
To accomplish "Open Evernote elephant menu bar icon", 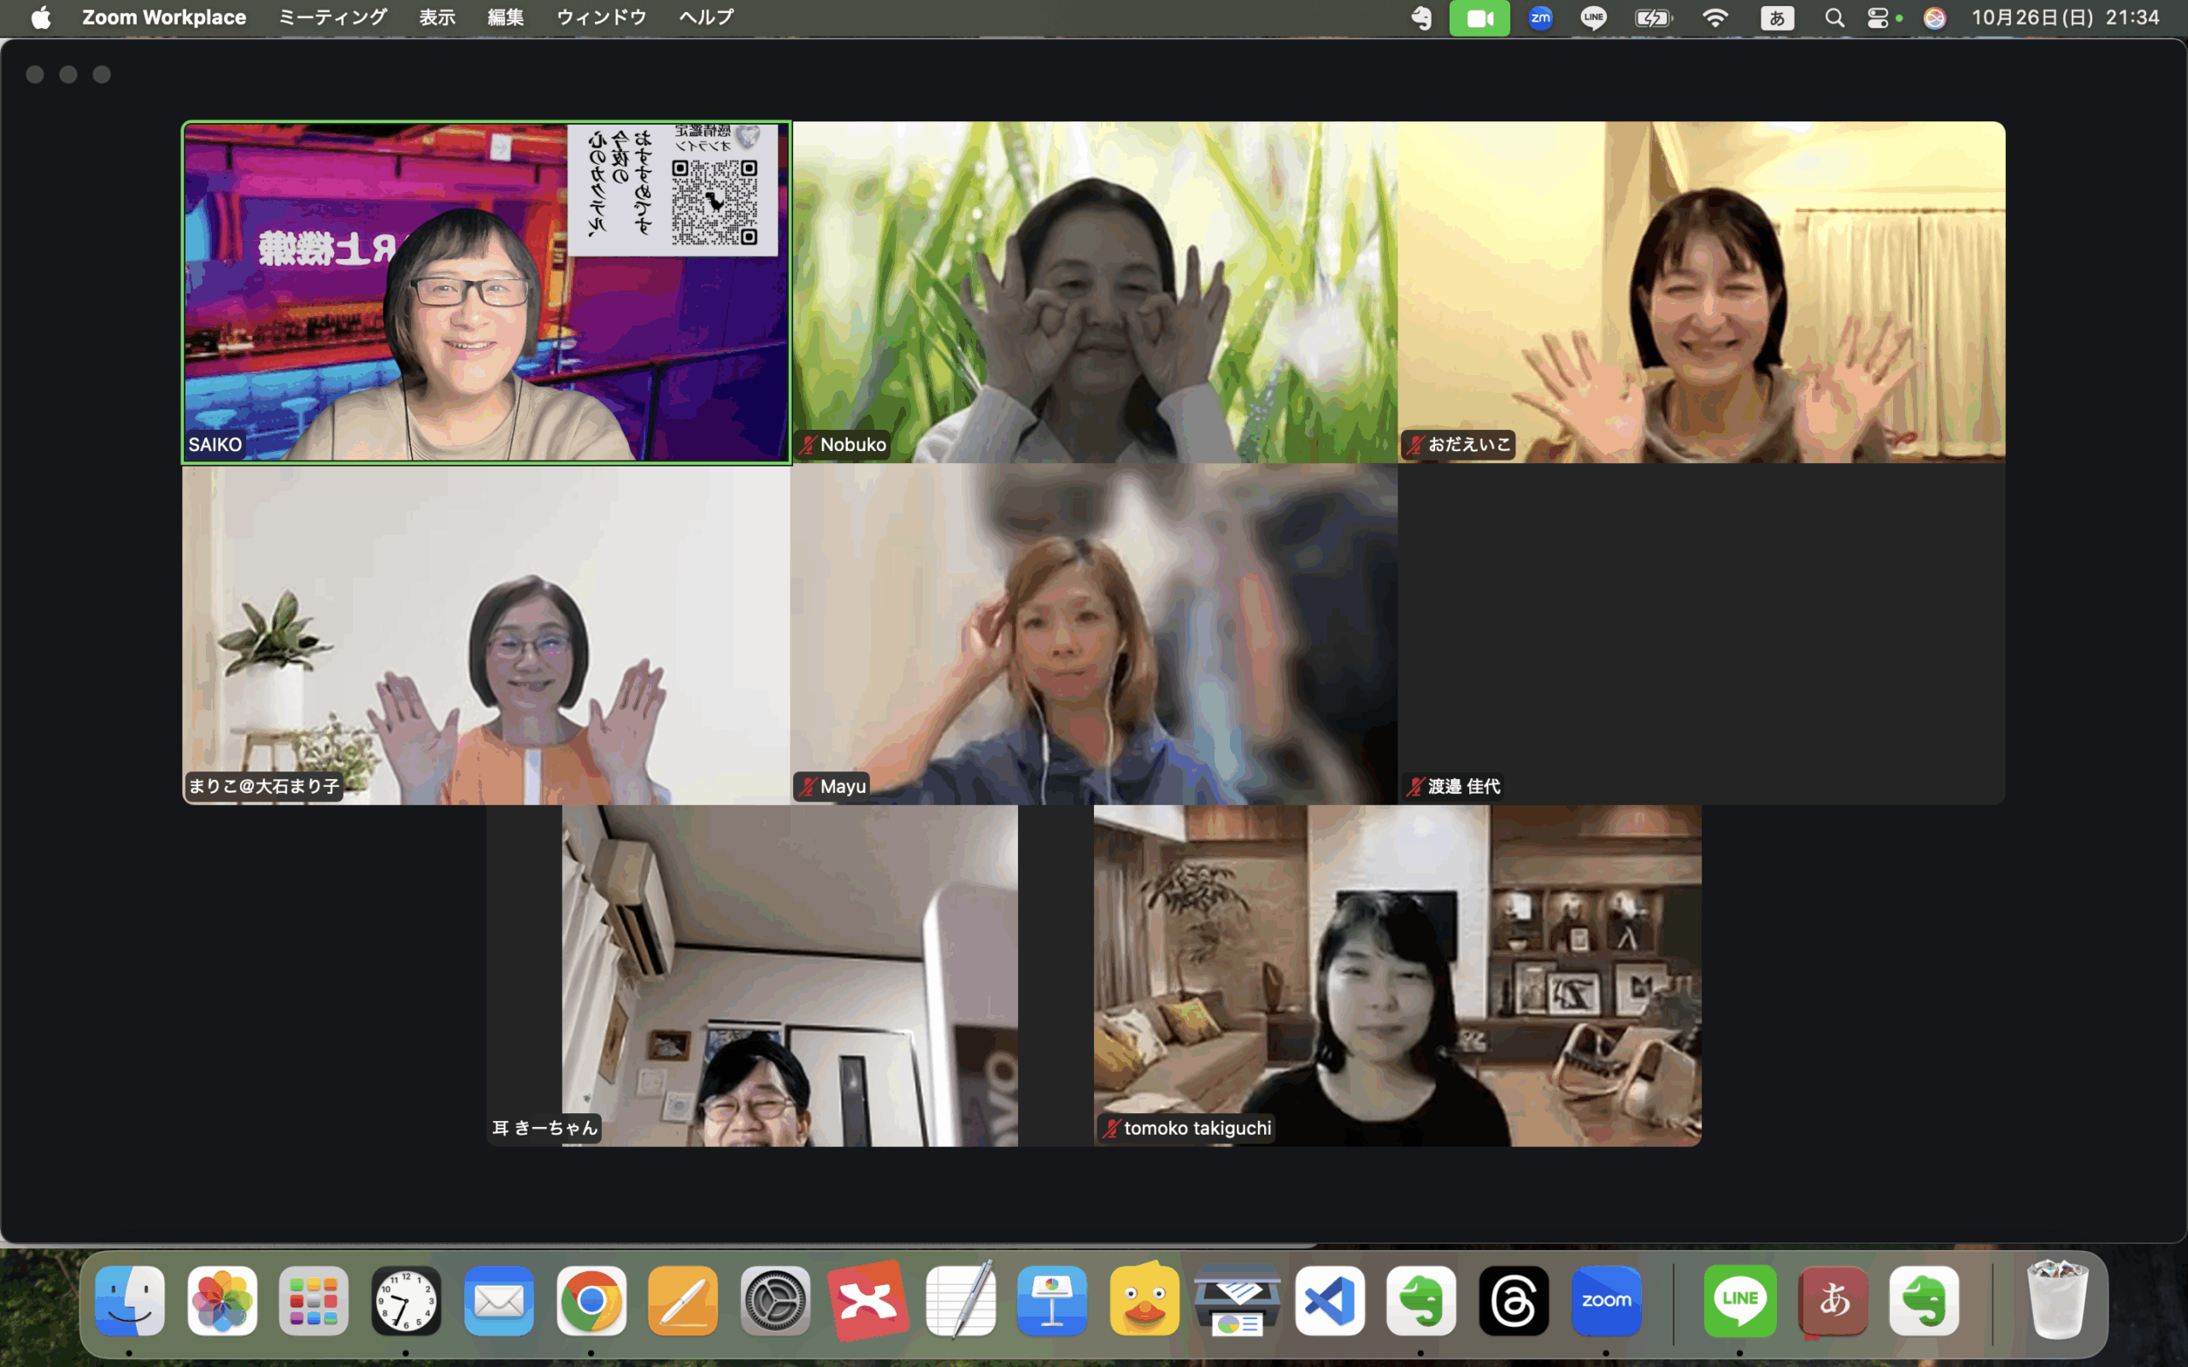I will click(x=1422, y=18).
